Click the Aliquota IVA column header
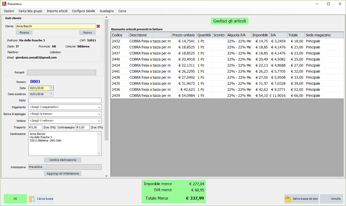Image resolution: width=346 pixels, height=206 pixels. tap(239, 35)
